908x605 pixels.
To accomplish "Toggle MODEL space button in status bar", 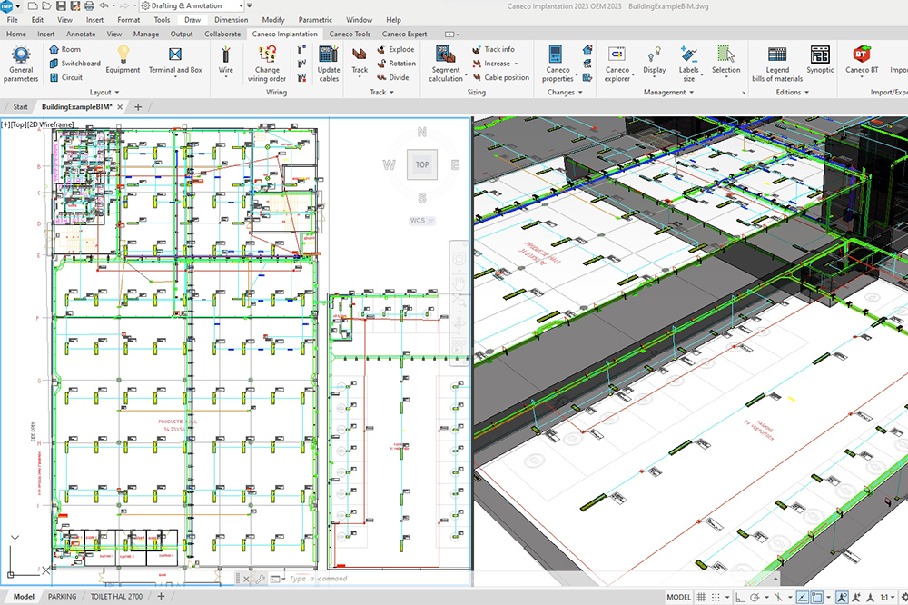I will [x=678, y=597].
